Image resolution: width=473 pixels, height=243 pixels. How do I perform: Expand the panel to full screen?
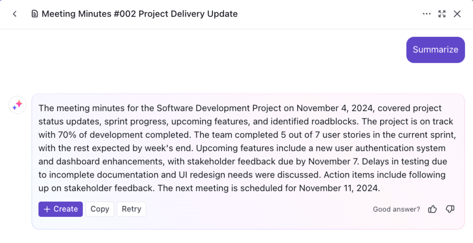[442, 14]
